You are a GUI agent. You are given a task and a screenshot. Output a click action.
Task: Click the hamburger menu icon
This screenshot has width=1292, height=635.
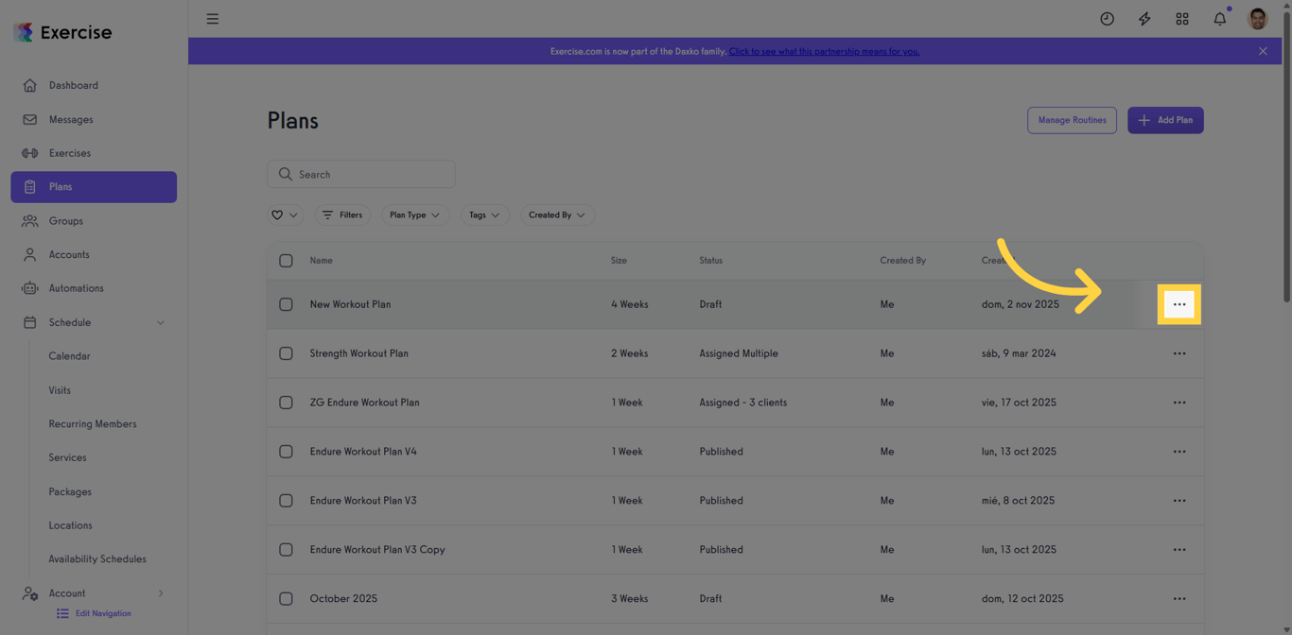pos(213,19)
